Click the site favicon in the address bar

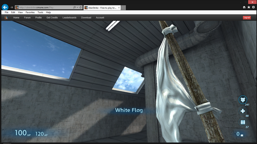click(17, 7)
